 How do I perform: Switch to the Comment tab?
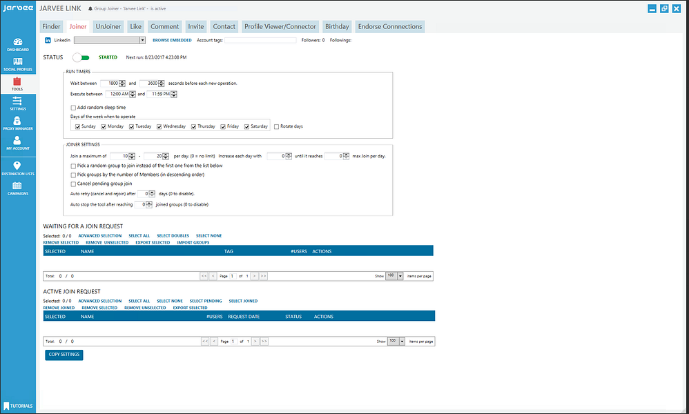[165, 26]
